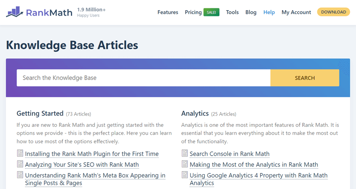Click the Getting Started category heading

[40, 113]
